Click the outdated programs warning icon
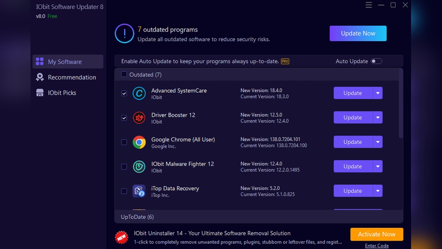The height and width of the screenshot is (249, 442). coord(124,34)
